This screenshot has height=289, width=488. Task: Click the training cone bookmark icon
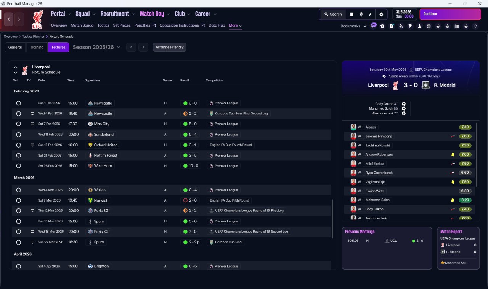(420, 26)
